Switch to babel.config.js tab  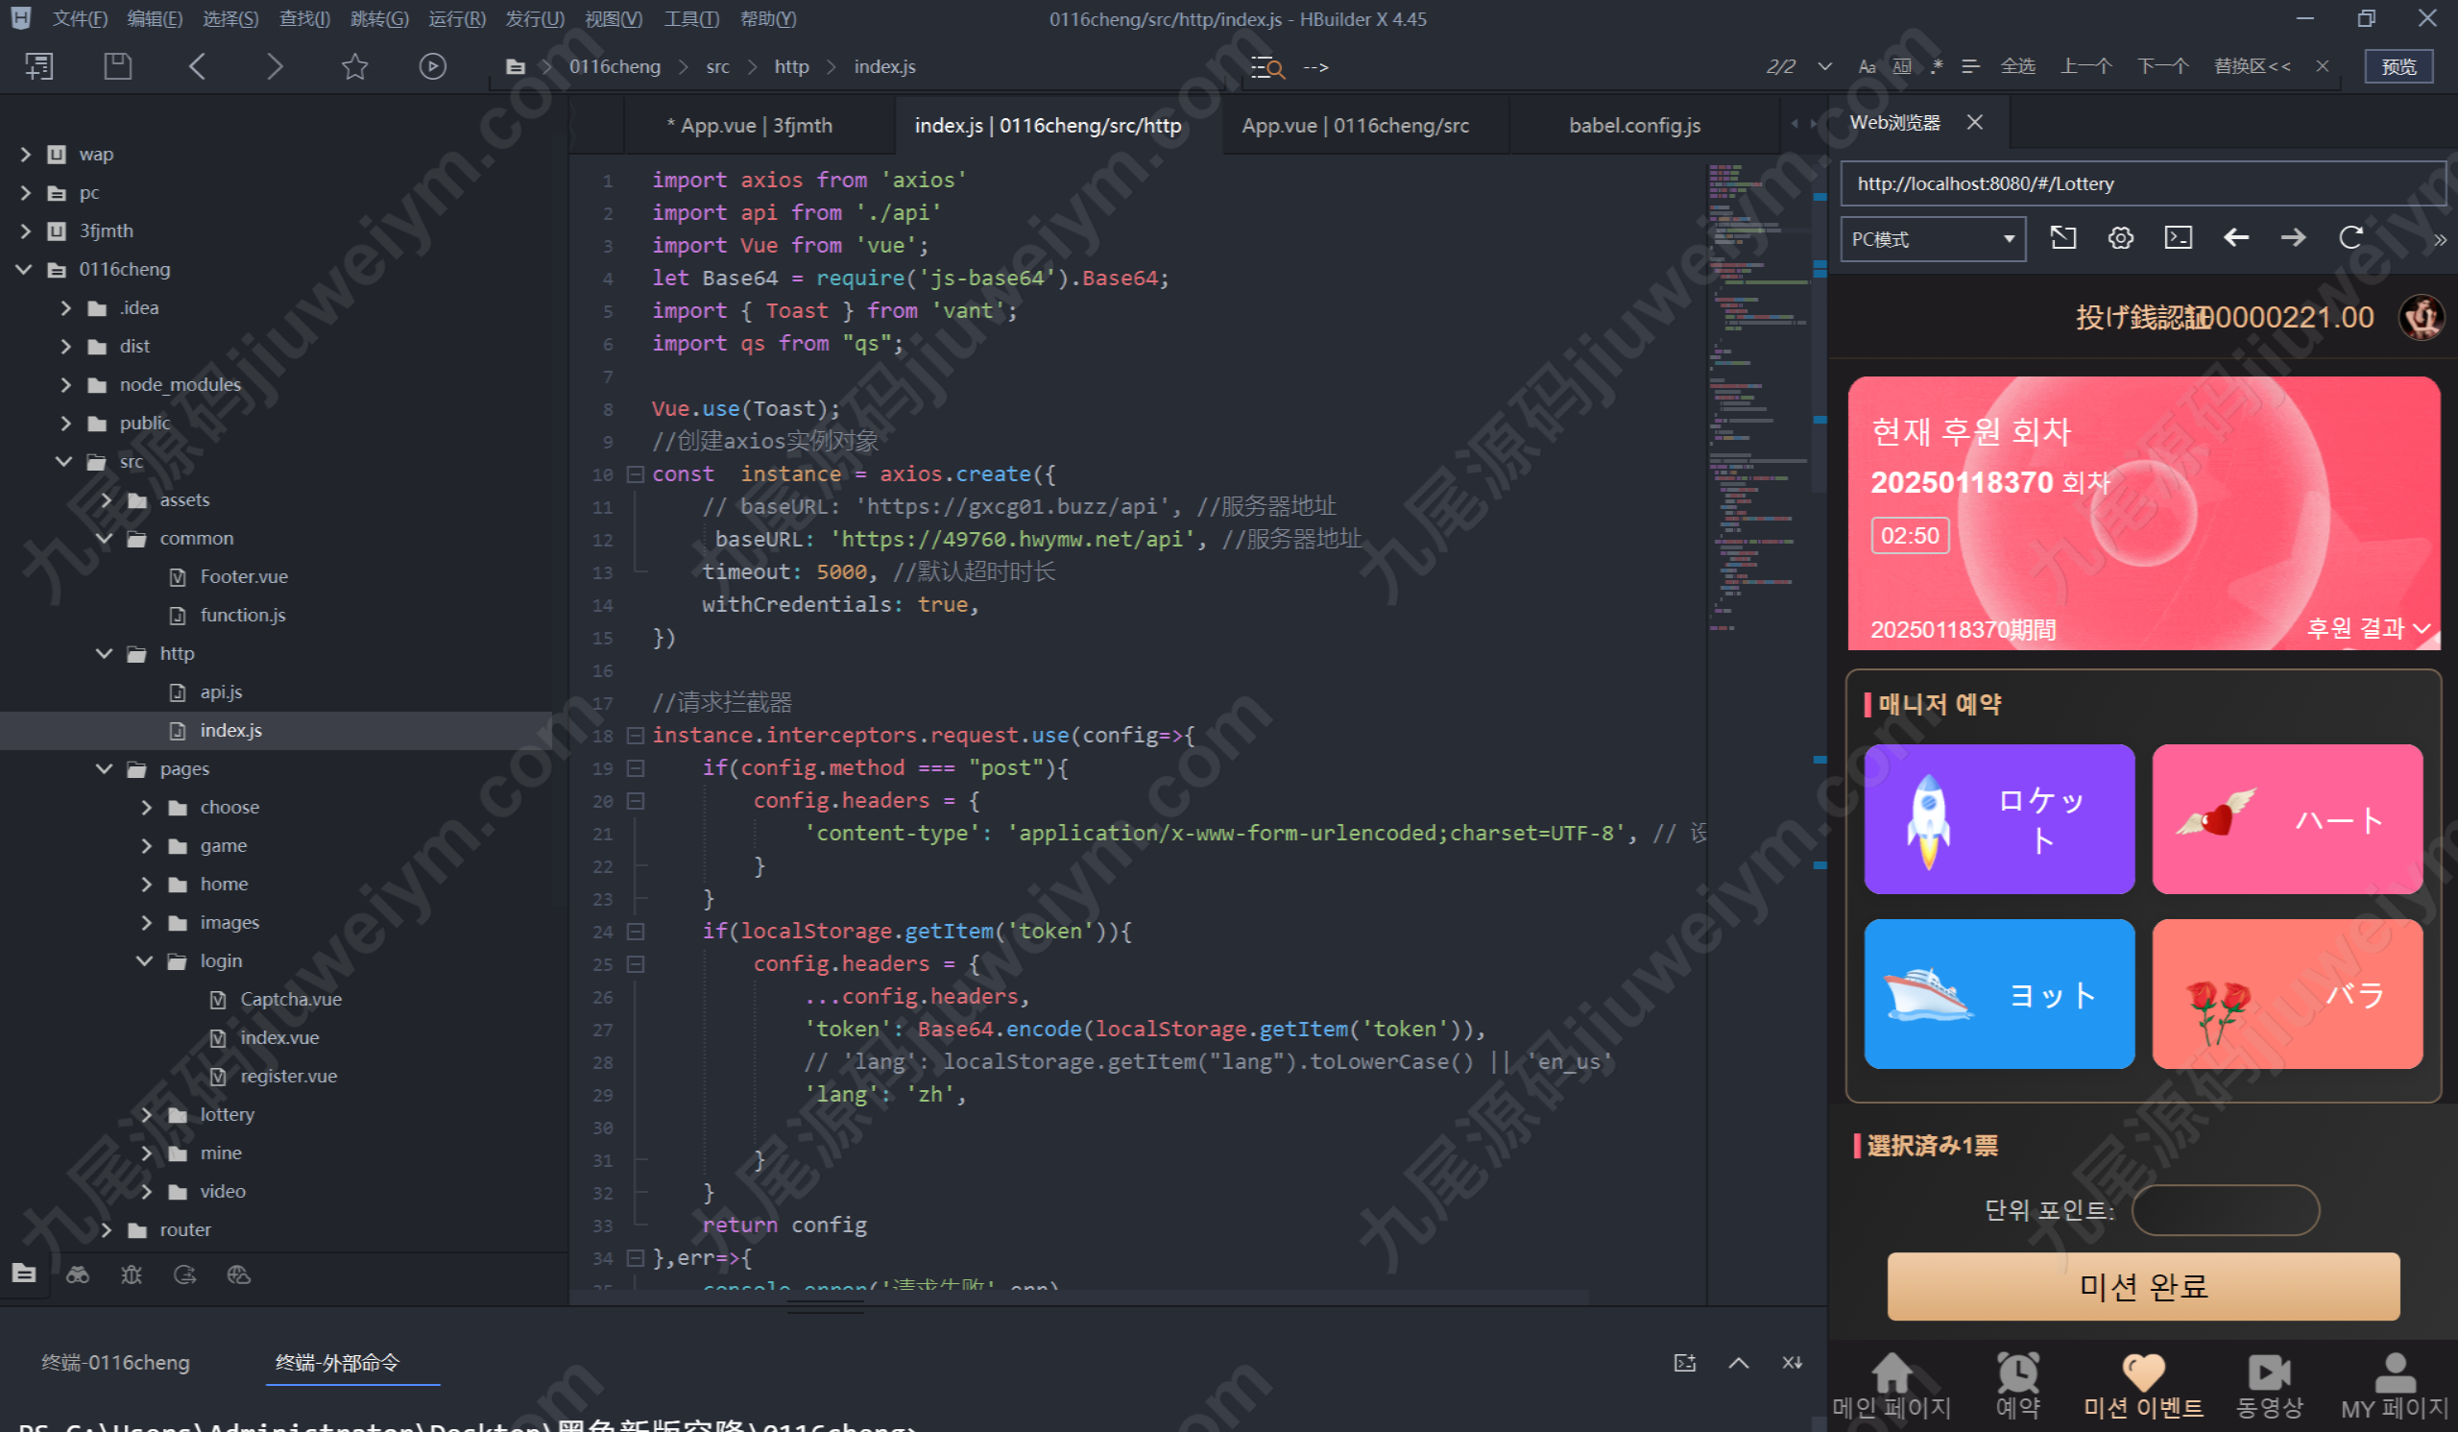1634,126
